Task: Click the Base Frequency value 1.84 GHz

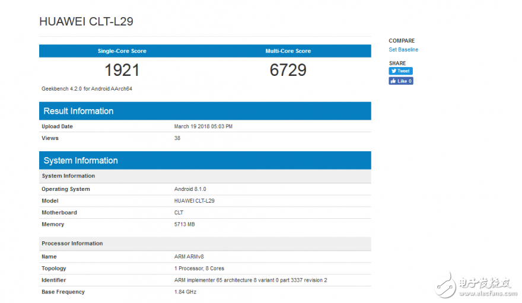Action: (x=185, y=292)
